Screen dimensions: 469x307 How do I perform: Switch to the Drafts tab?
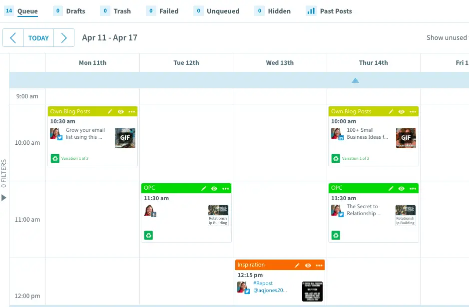[x=76, y=11]
